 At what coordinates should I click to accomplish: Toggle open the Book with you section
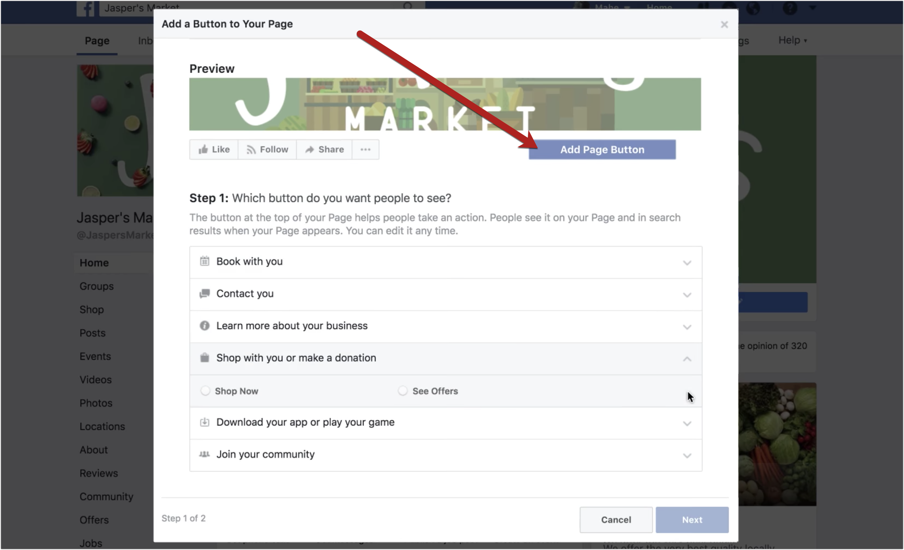click(445, 261)
